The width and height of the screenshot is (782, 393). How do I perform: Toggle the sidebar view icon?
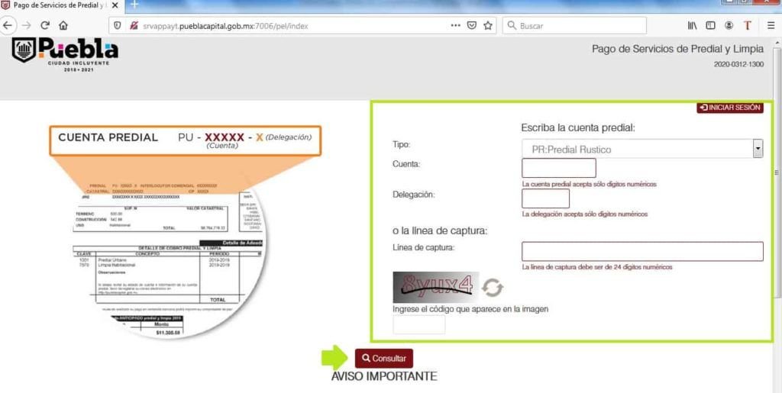710,25
